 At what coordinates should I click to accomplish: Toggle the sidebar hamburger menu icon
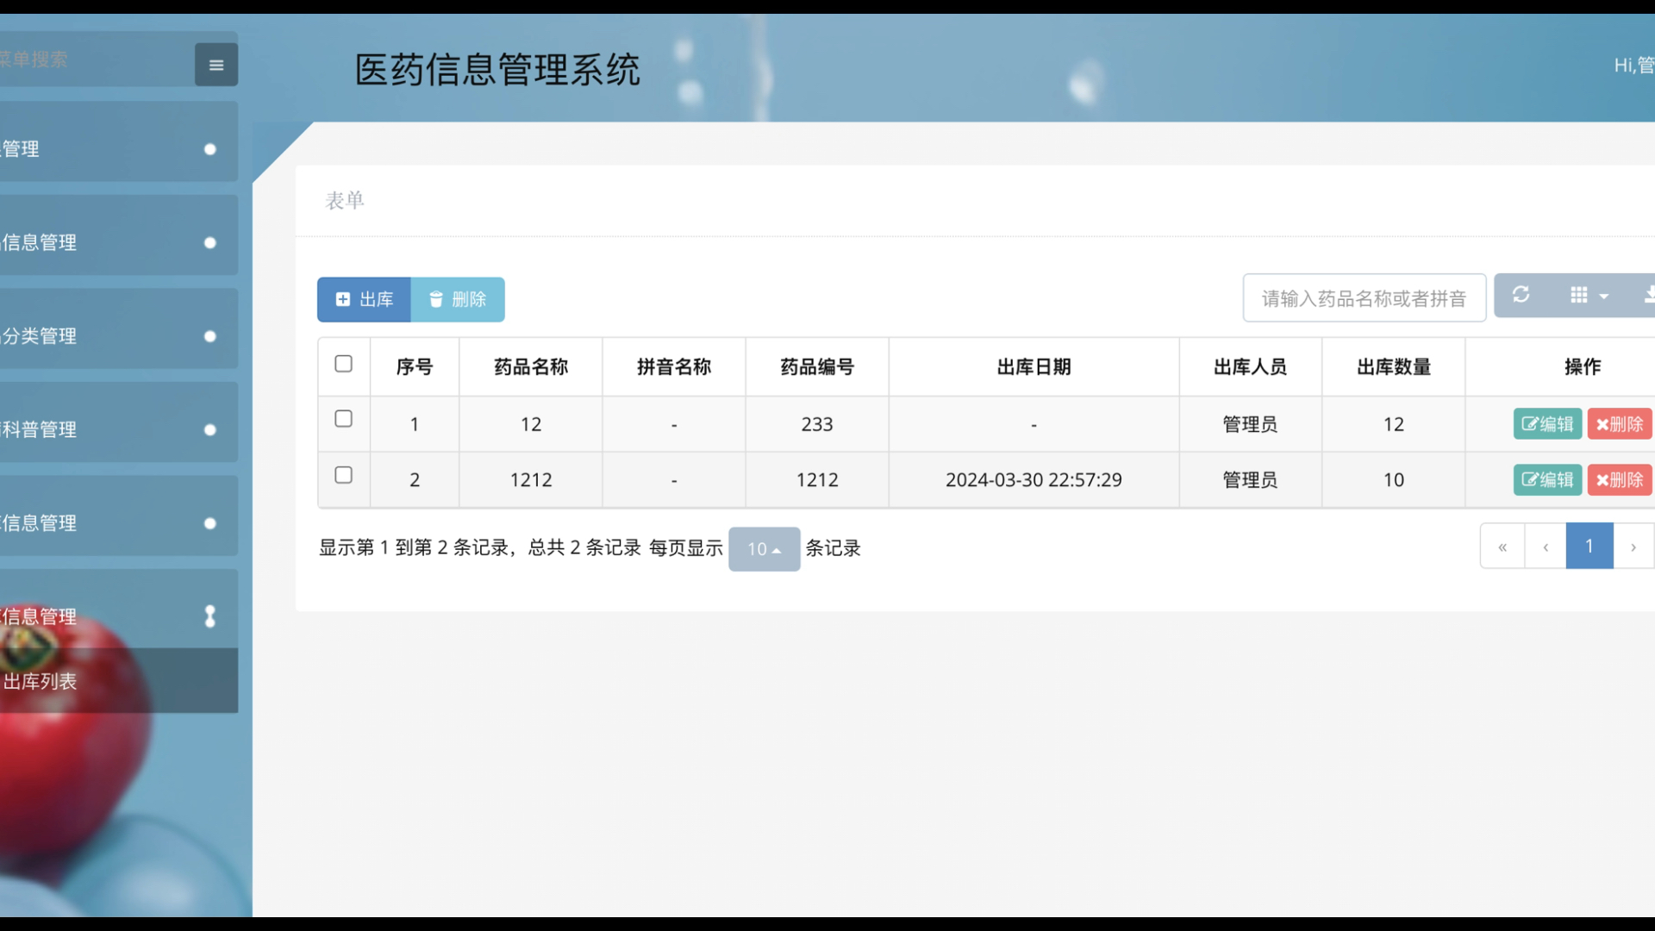coord(215,65)
